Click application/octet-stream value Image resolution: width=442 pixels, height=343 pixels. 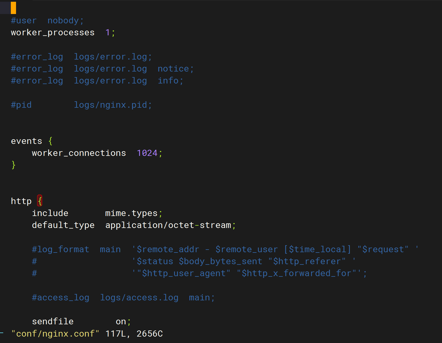point(168,225)
